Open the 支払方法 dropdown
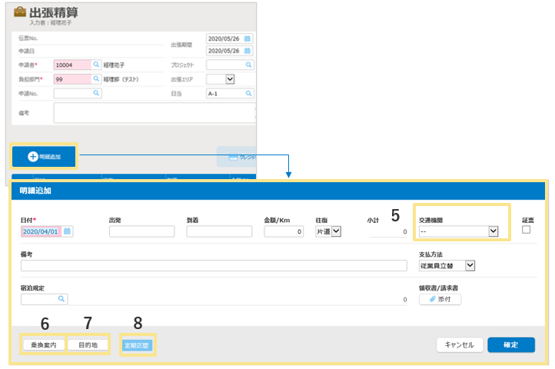This screenshot has width=555, height=369. 447,265
